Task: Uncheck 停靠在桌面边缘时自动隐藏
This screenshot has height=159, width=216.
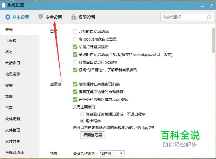Action: tap(75, 92)
